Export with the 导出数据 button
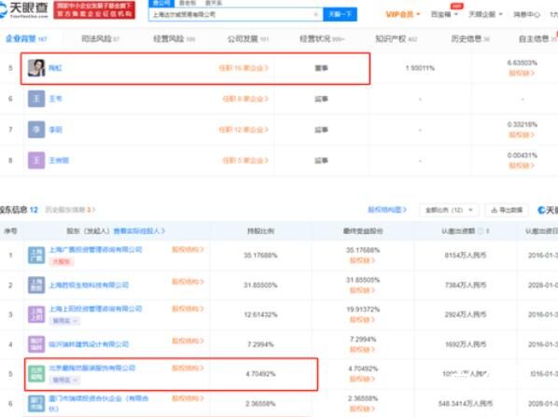 click(507, 210)
